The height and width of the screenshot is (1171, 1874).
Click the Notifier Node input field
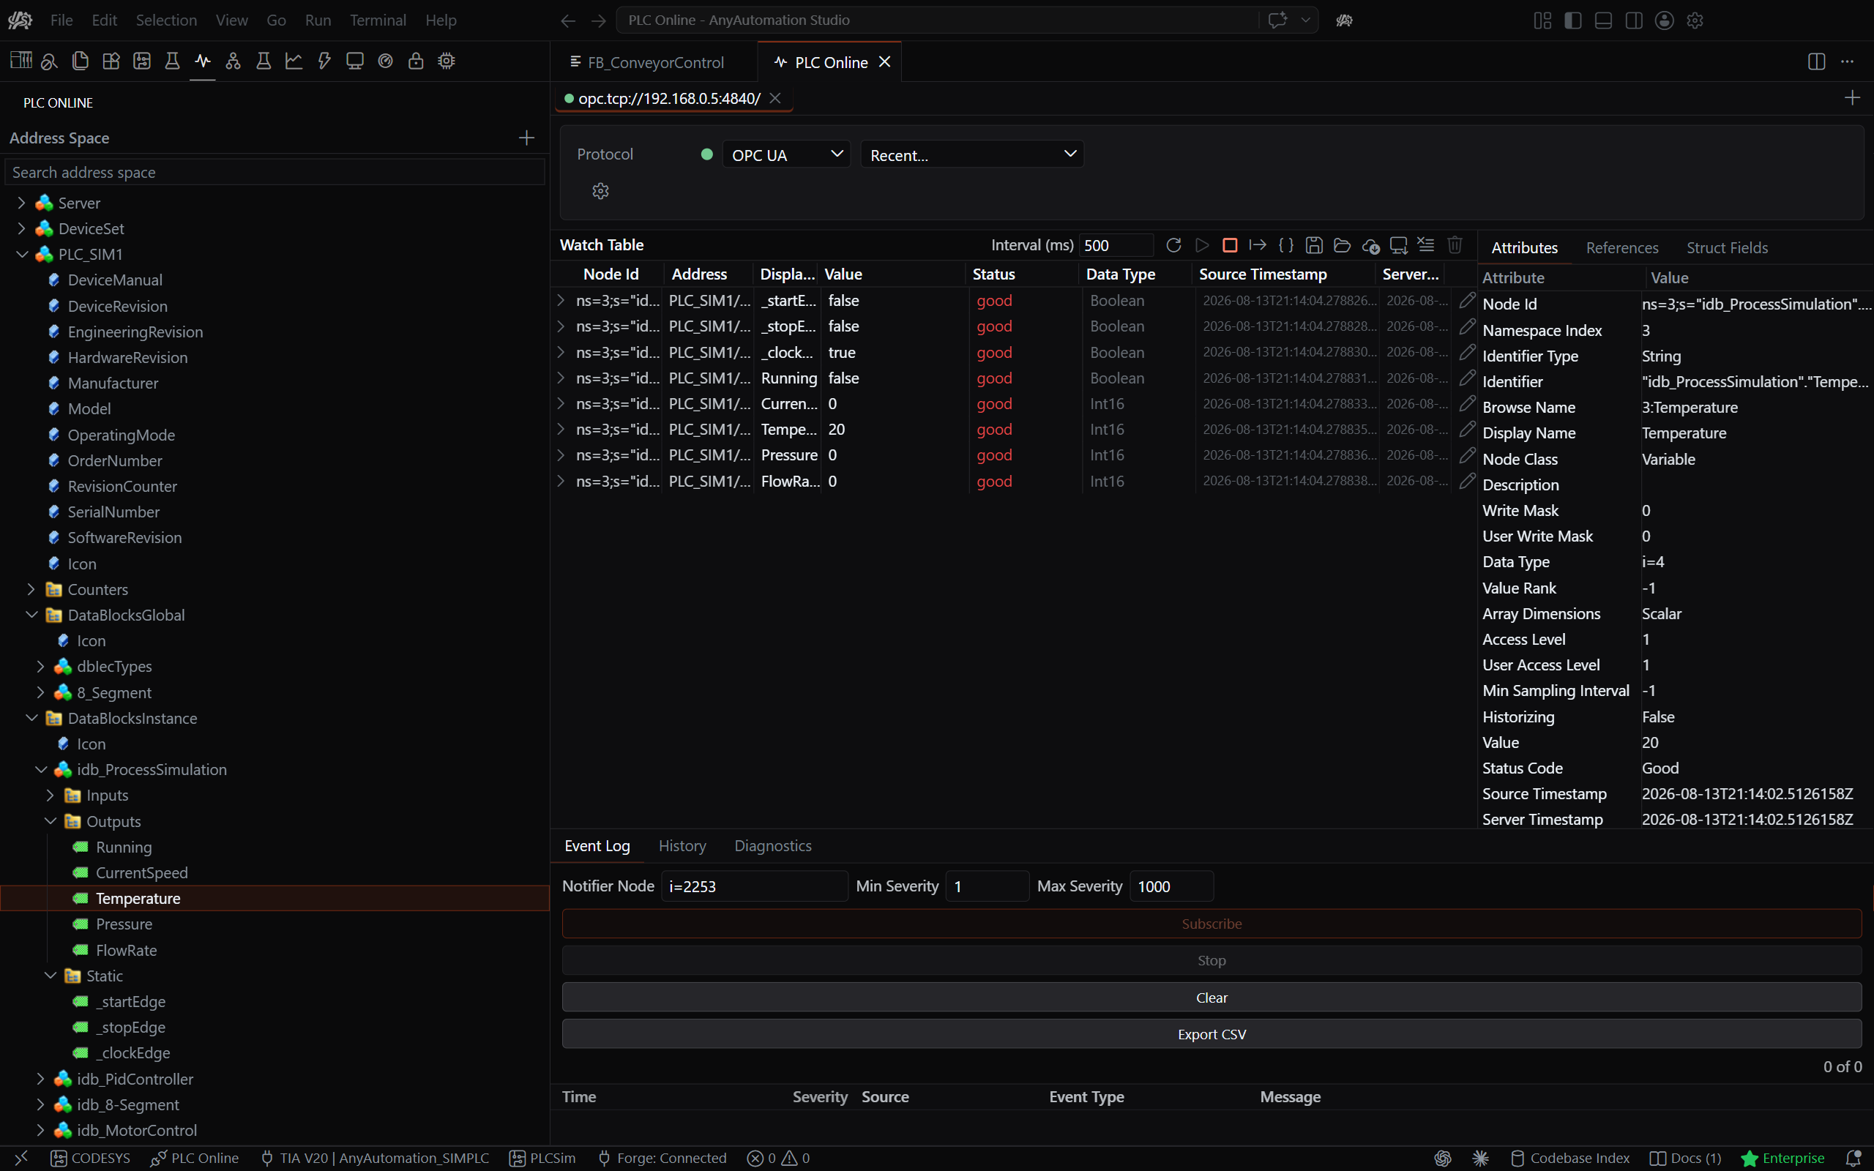click(x=754, y=886)
